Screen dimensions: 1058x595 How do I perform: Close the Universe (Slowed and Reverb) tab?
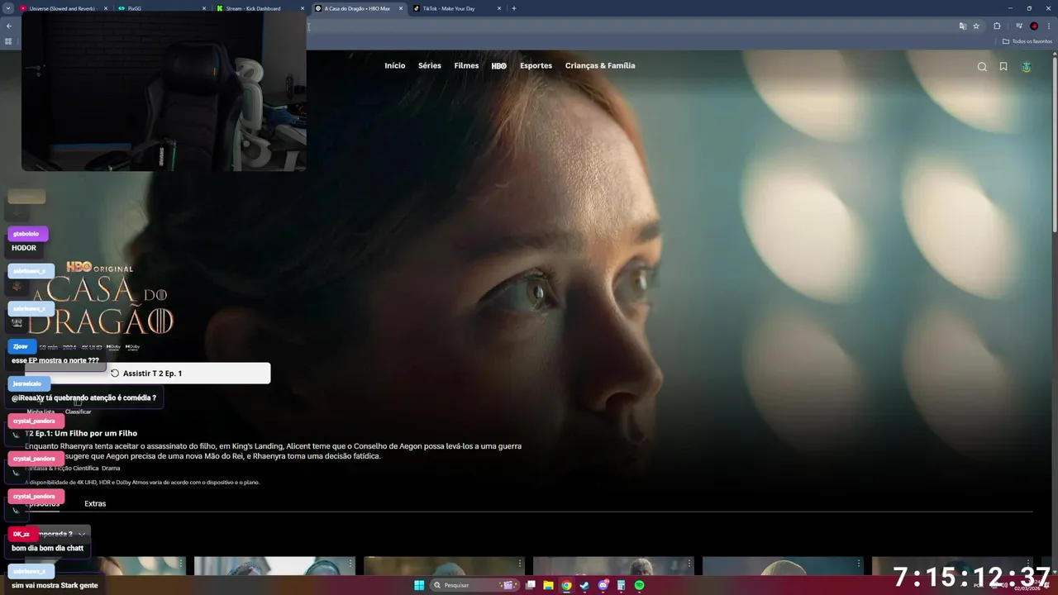(x=106, y=8)
